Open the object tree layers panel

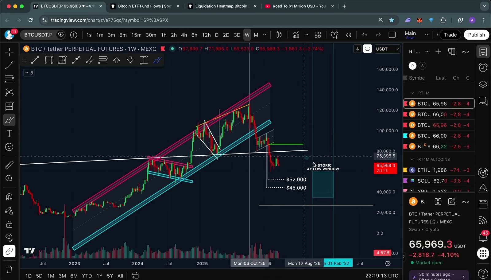pos(483,84)
